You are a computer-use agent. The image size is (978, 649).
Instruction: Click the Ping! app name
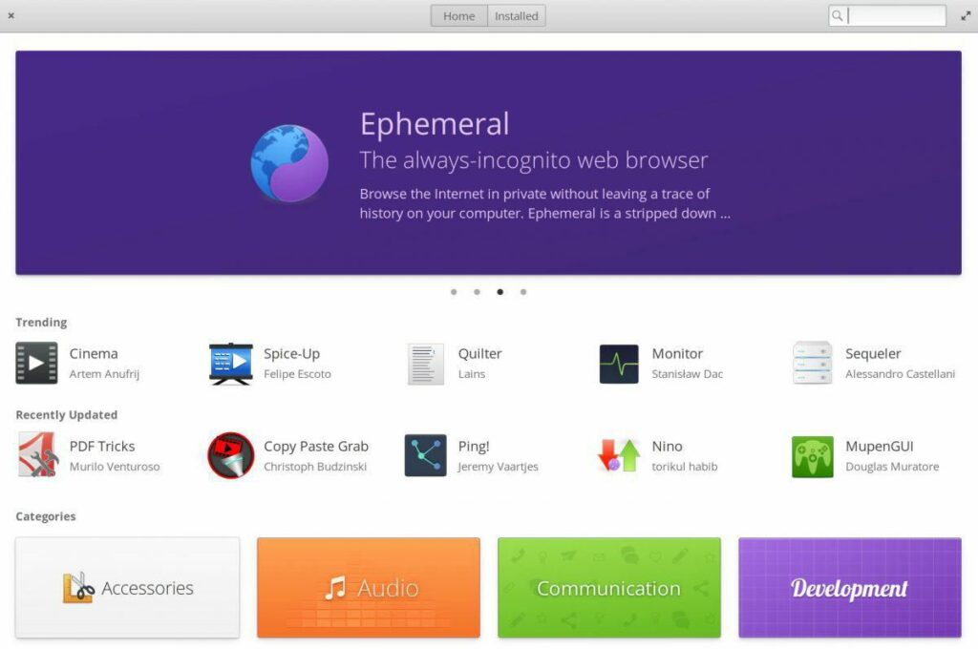pos(474,447)
